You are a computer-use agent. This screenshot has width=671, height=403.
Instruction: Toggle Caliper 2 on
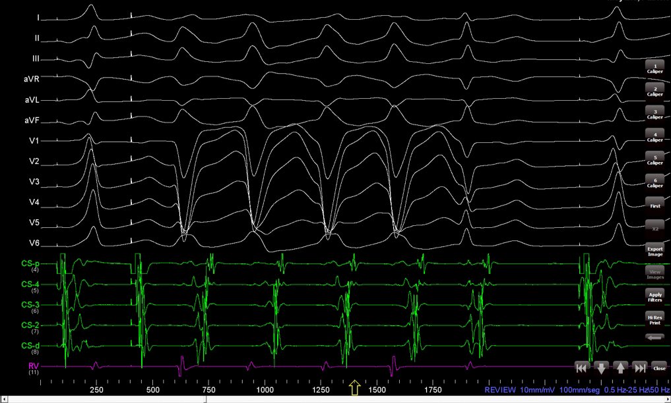coord(654,91)
